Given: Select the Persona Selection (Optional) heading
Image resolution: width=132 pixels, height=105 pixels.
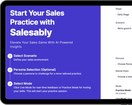Looking at the screenshot, I should tap(35, 70).
